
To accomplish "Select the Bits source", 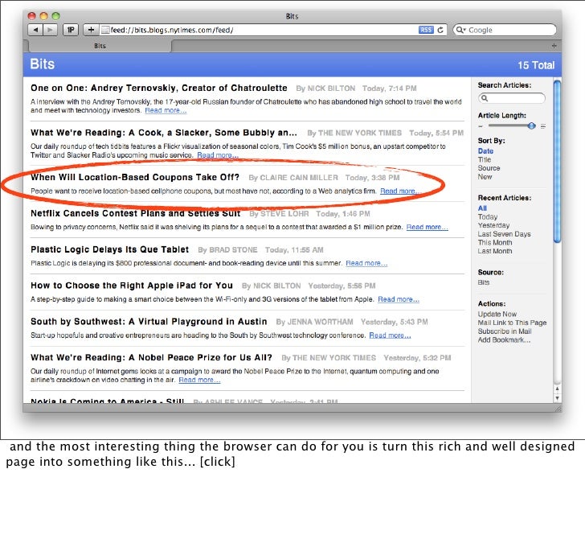I will pos(483,282).
